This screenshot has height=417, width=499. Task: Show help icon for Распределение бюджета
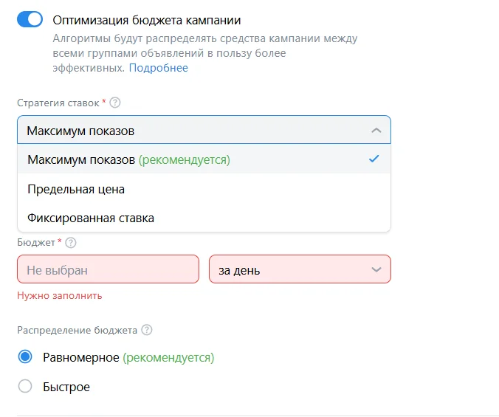click(x=146, y=330)
